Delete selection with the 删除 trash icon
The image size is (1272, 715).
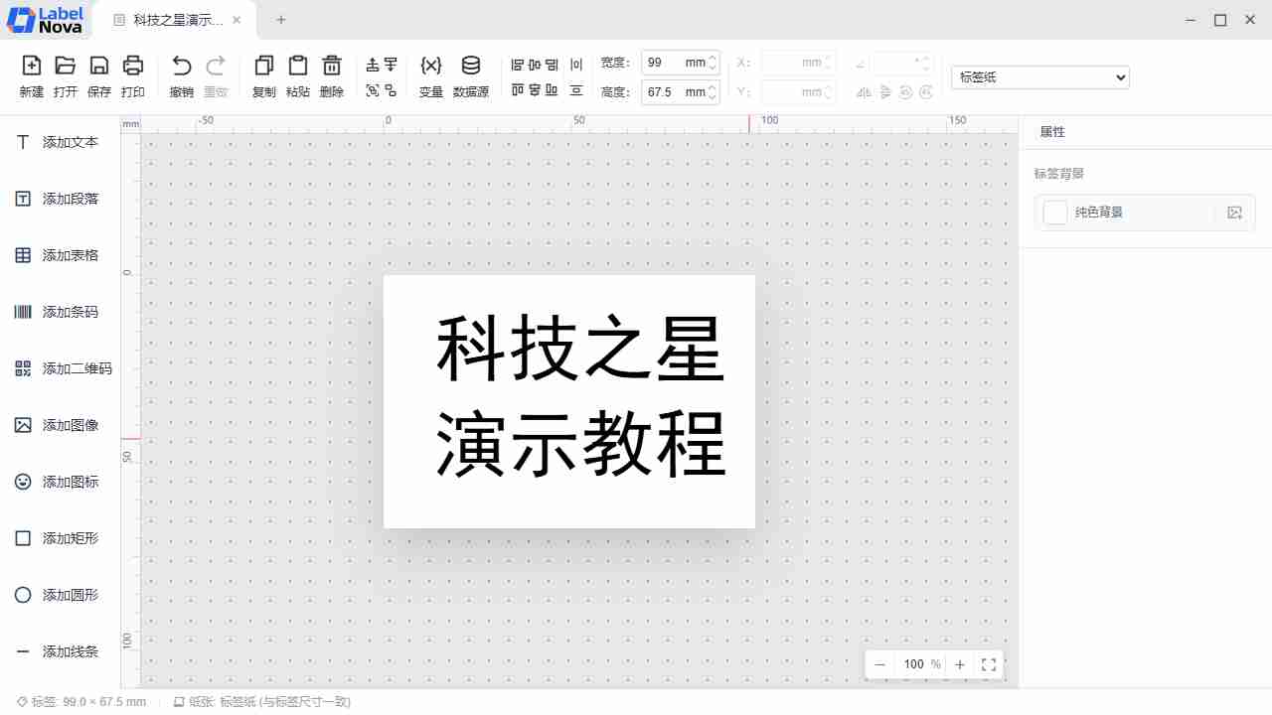[x=332, y=67]
